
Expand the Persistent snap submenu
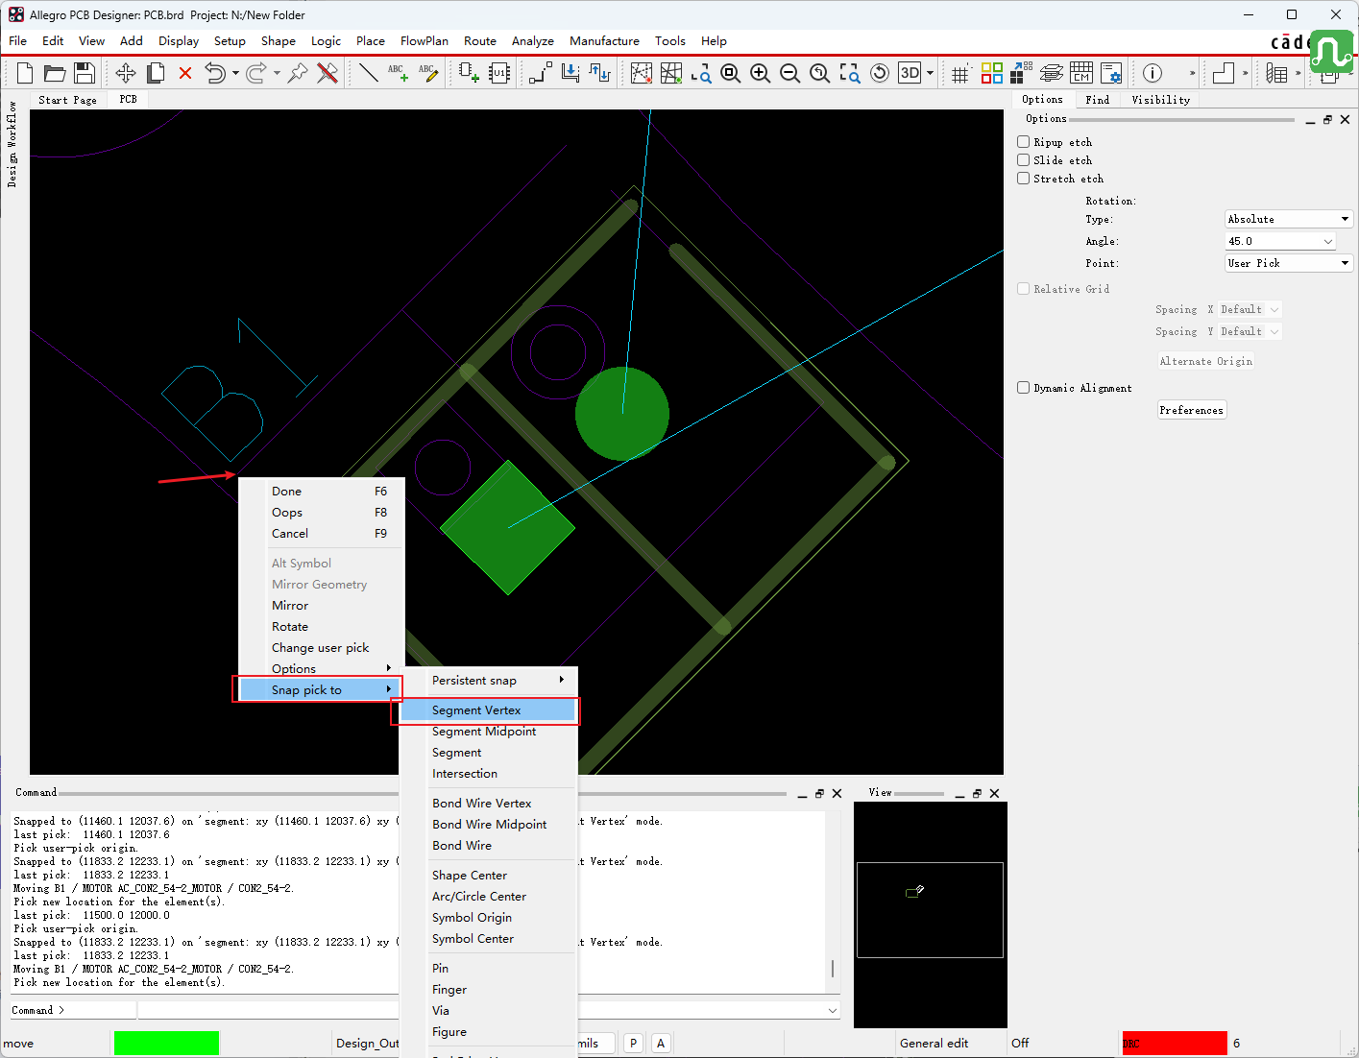pyautogui.click(x=490, y=681)
